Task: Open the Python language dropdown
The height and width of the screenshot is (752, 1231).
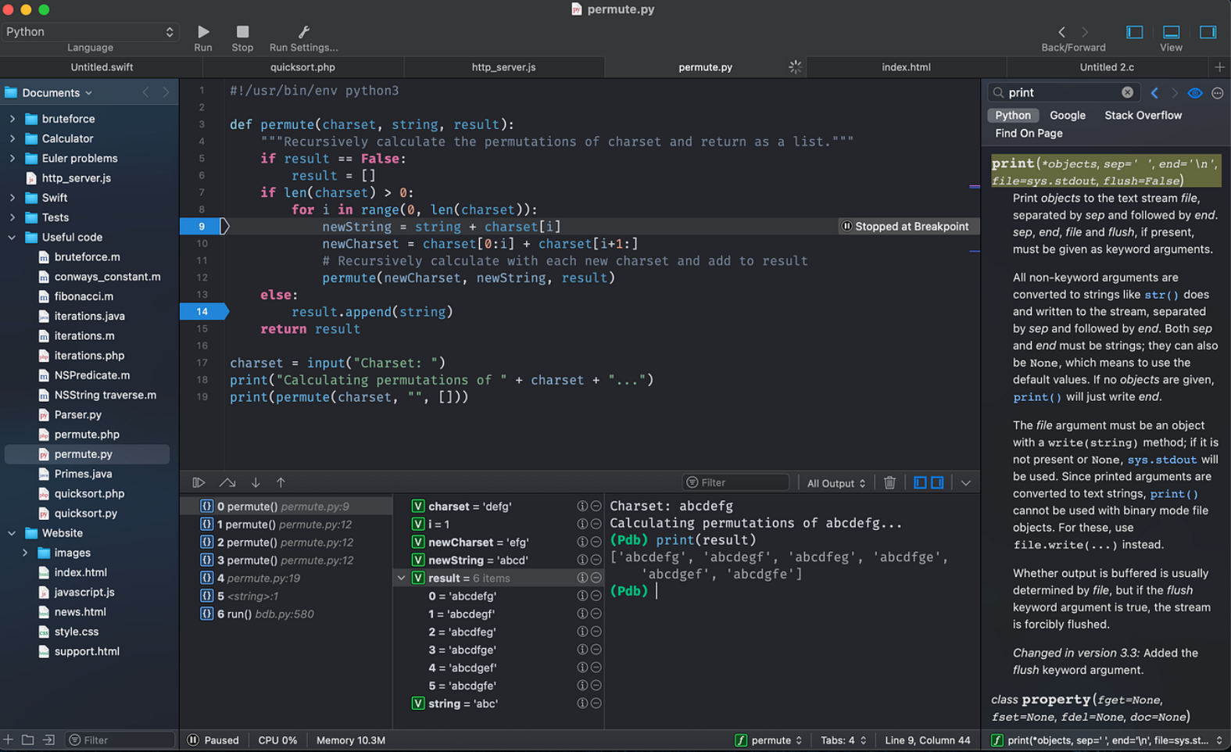Action: [89, 32]
